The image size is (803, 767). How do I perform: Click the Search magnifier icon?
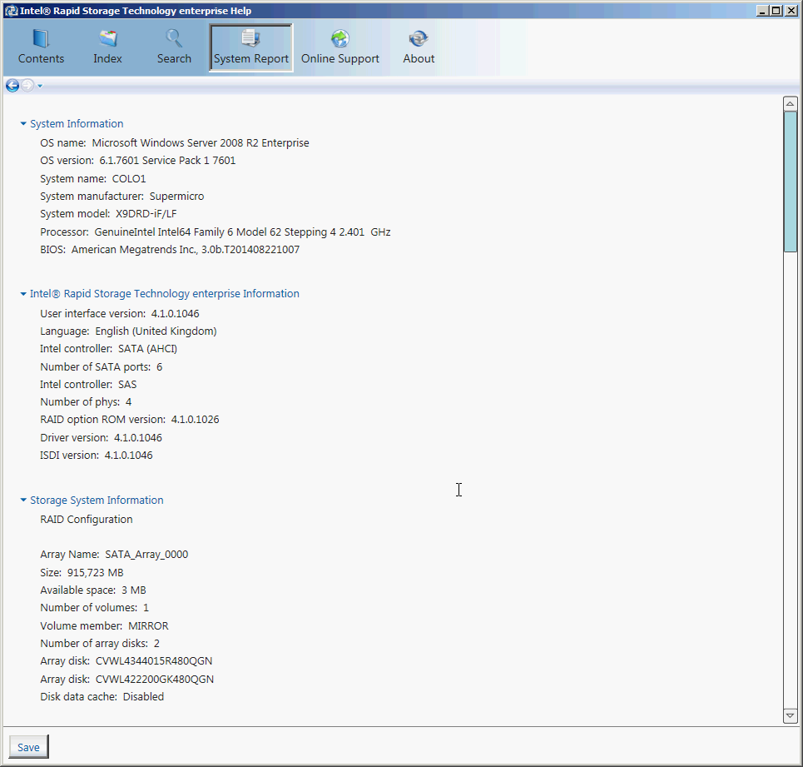point(174,38)
